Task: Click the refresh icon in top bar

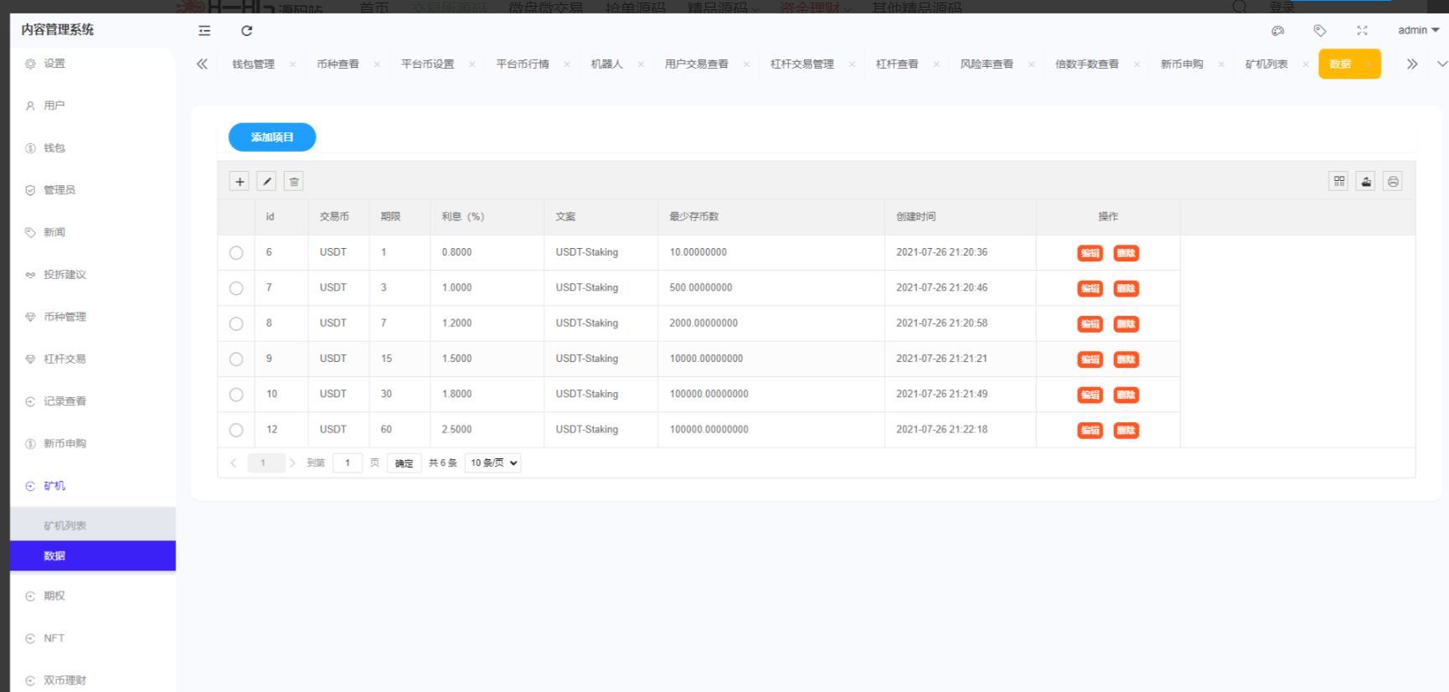Action: pyautogui.click(x=246, y=31)
